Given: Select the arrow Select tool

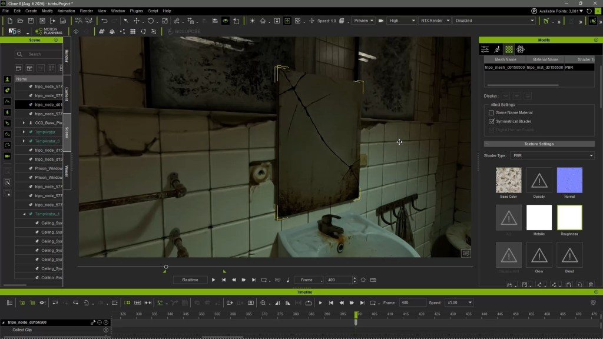Looking at the screenshot, I should click(x=126, y=21).
